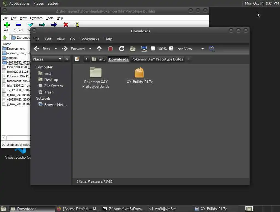The image size is (280, 212).
Task: Reload the Downloads folder view
Action: pyautogui.click(x=122, y=49)
